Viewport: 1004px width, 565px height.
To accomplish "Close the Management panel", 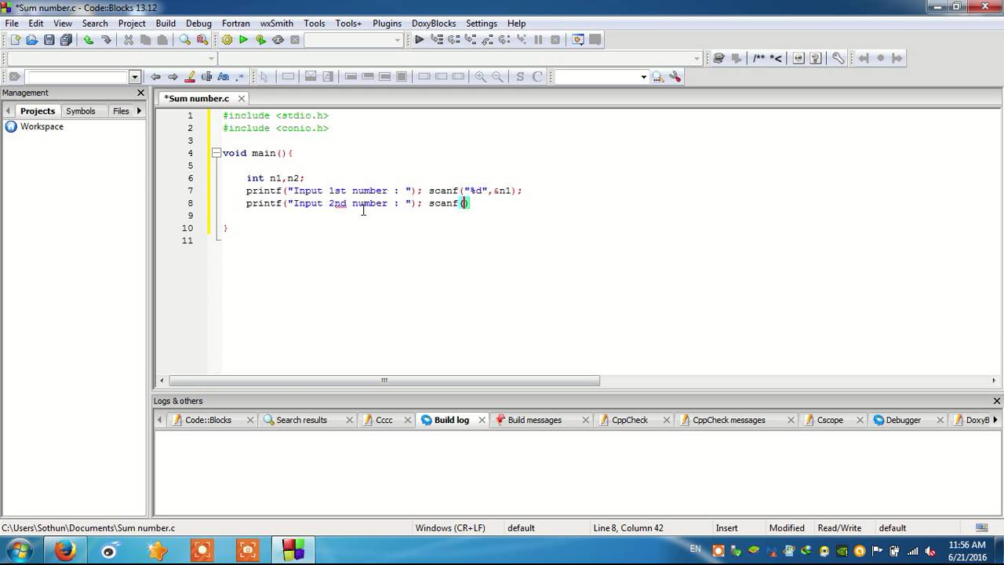I will coord(140,93).
